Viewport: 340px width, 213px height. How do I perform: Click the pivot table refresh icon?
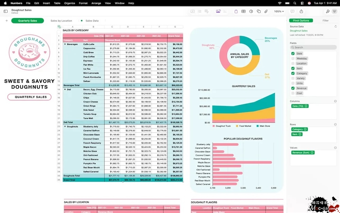point(336,26)
